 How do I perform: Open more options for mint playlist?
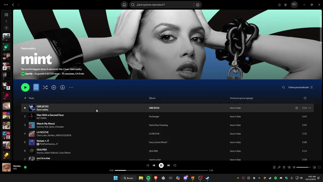pos(71,87)
